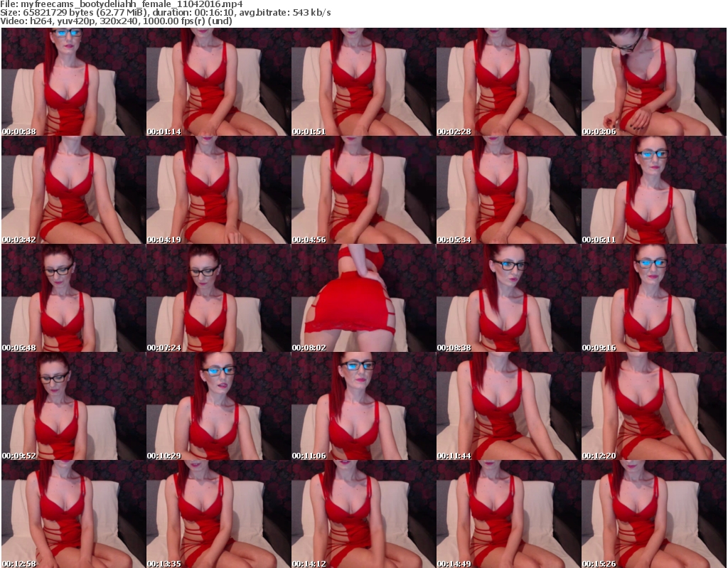Select the frame stamped 00:07:24
This screenshot has height=568, width=728.
(219, 298)
